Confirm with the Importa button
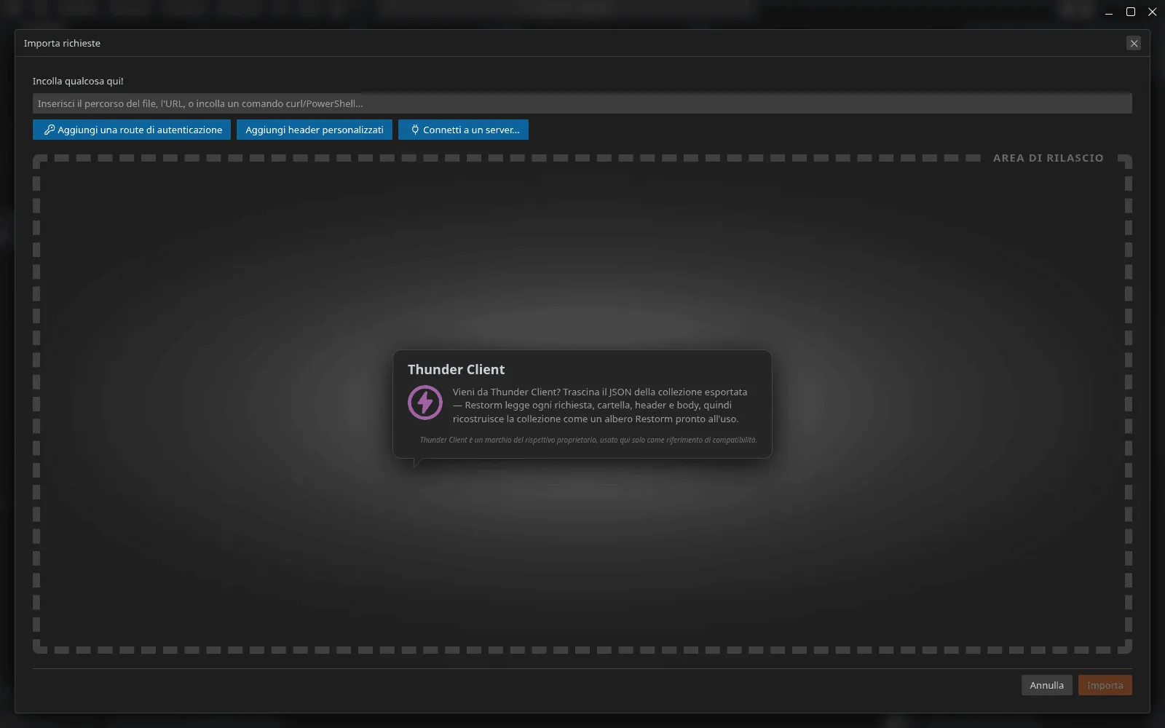The width and height of the screenshot is (1165, 728). (x=1105, y=685)
